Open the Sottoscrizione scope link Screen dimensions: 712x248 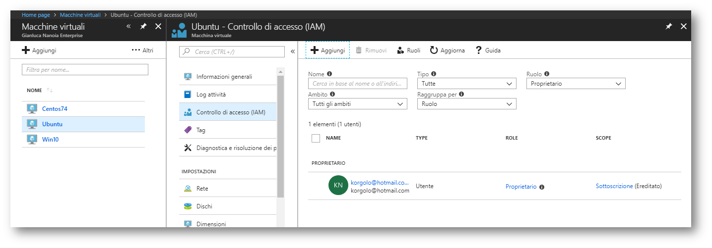point(614,186)
